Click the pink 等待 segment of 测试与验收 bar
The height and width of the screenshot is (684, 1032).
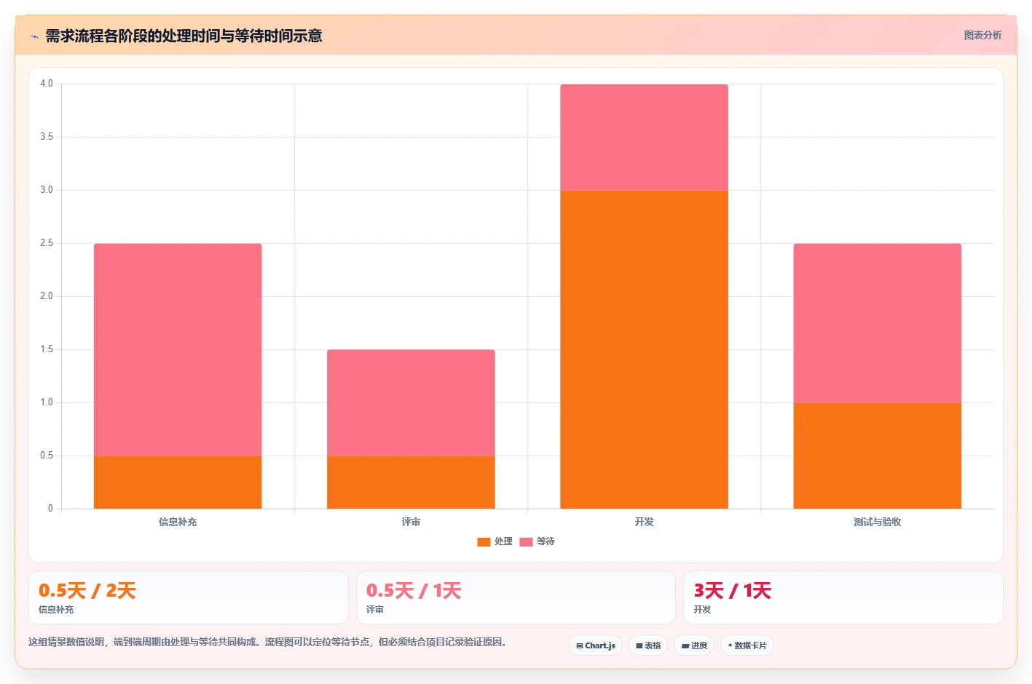click(877, 323)
